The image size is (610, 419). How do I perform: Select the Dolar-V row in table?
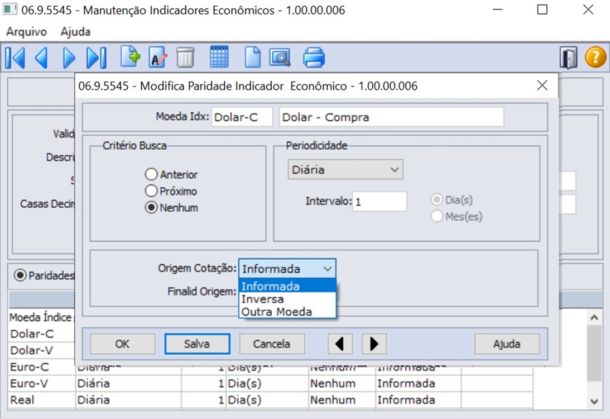(41, 350)
